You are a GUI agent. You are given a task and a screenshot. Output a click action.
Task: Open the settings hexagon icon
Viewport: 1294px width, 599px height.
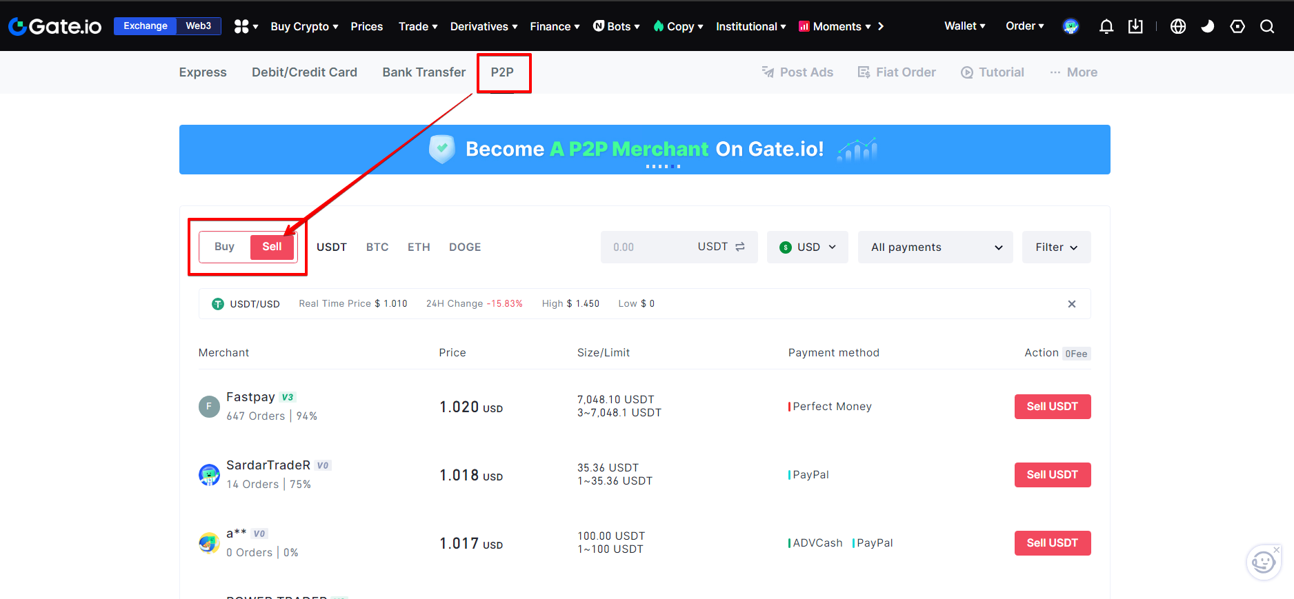[1237, 26]
